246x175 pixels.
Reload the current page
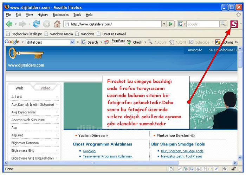[36, 24]
